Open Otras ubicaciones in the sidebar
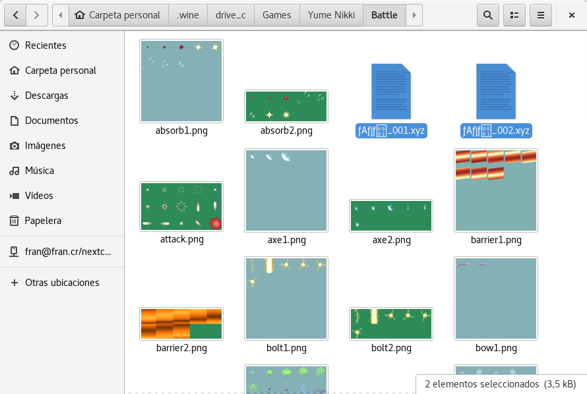 tap(62, 283)
